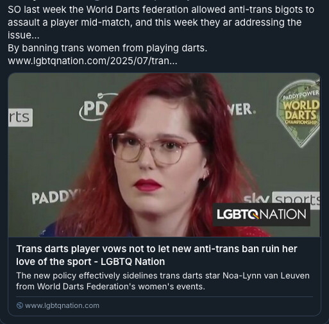
Task: Click the www.lgbtqnation.com domain in card footer
Action: coord(62,305)
